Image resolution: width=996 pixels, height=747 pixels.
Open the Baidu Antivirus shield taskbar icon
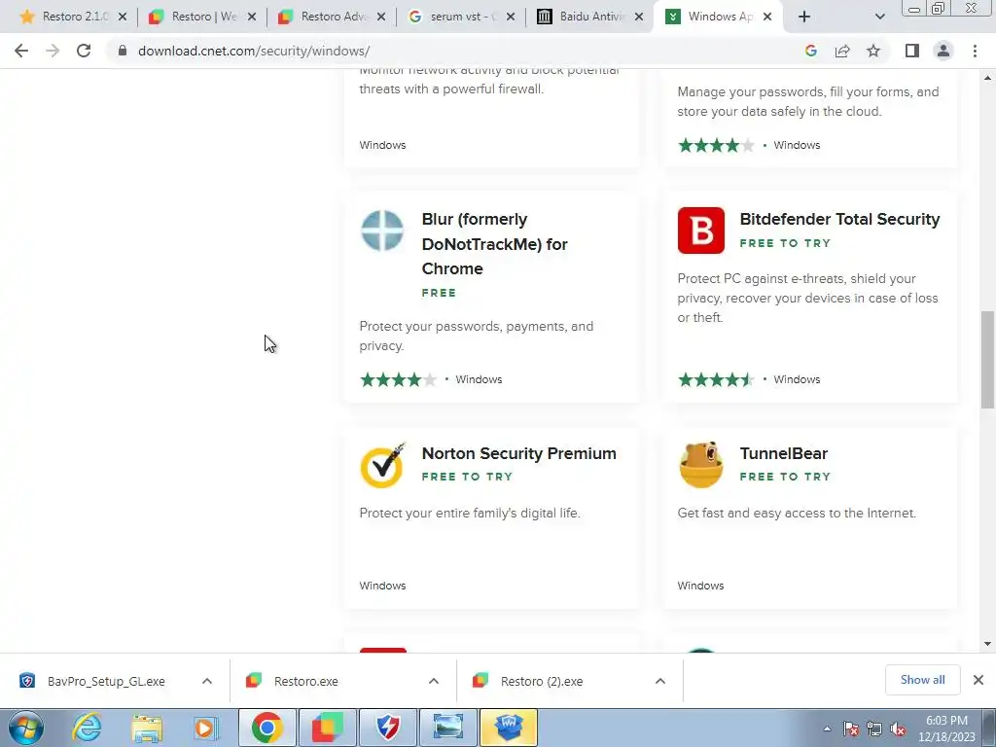pos(388,728)
